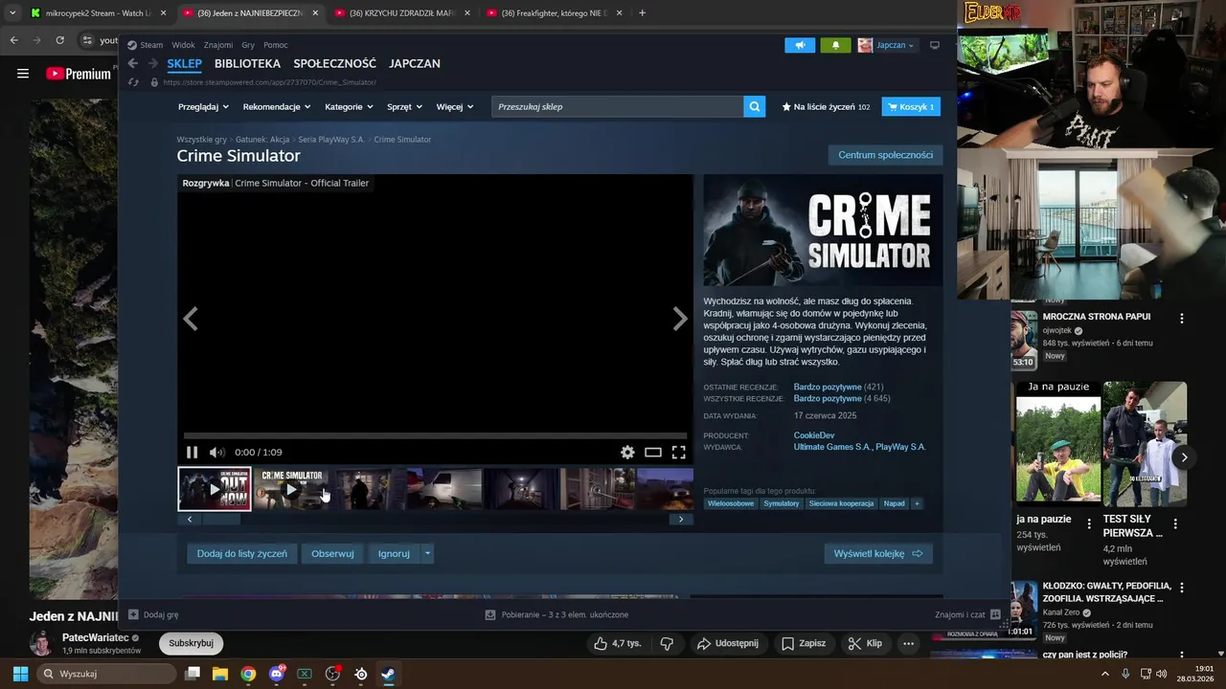This screenshot has height=689, width=1226.
Task: Switch to the BIBLIOTEKA tab
Action: (x=247, y=63)
